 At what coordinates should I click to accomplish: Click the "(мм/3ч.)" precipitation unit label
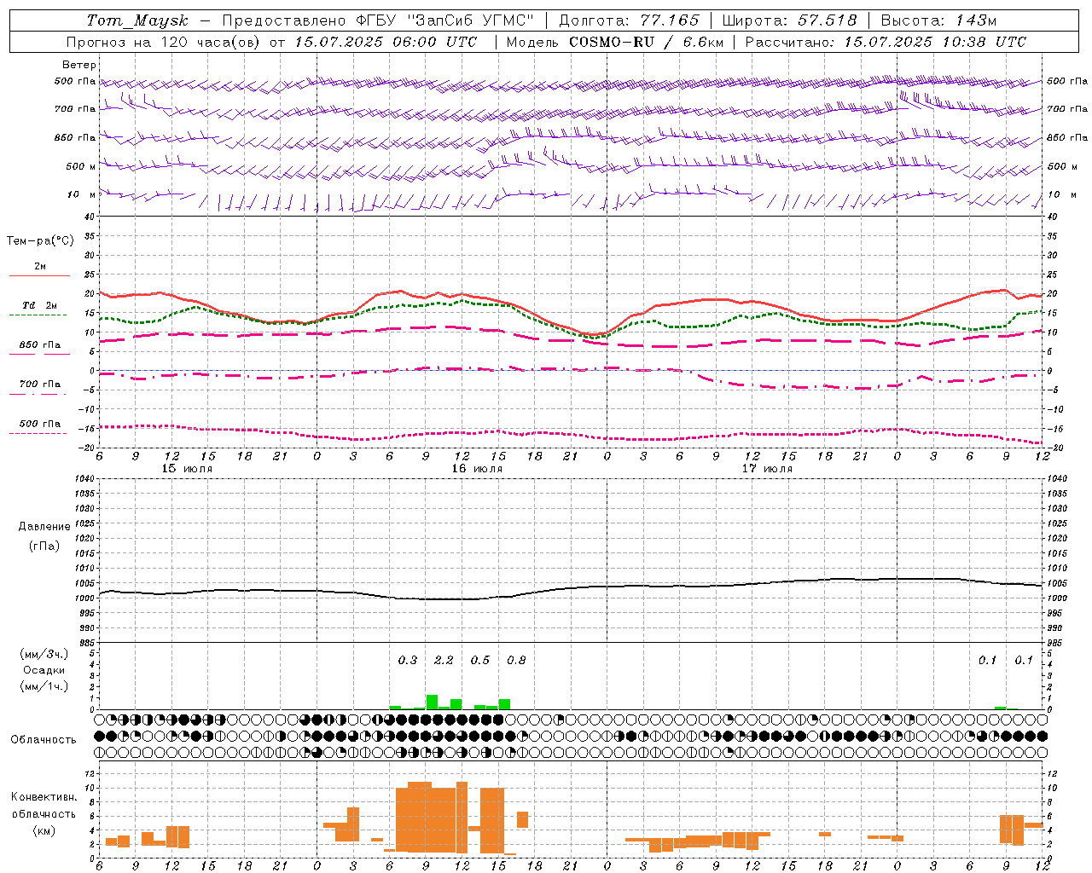point(44,654)
